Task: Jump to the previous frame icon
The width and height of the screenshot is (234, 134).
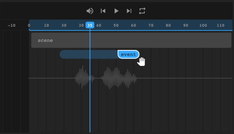Action: point(103,11)
